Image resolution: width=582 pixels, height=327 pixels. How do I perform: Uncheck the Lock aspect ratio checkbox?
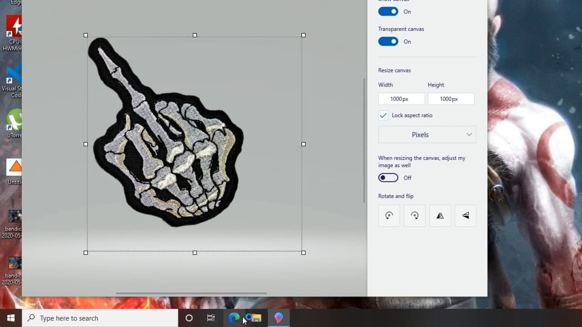pyautogui.click(x=383, y=115)
